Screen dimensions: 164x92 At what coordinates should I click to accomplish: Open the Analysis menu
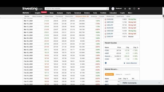coord(60,13)
